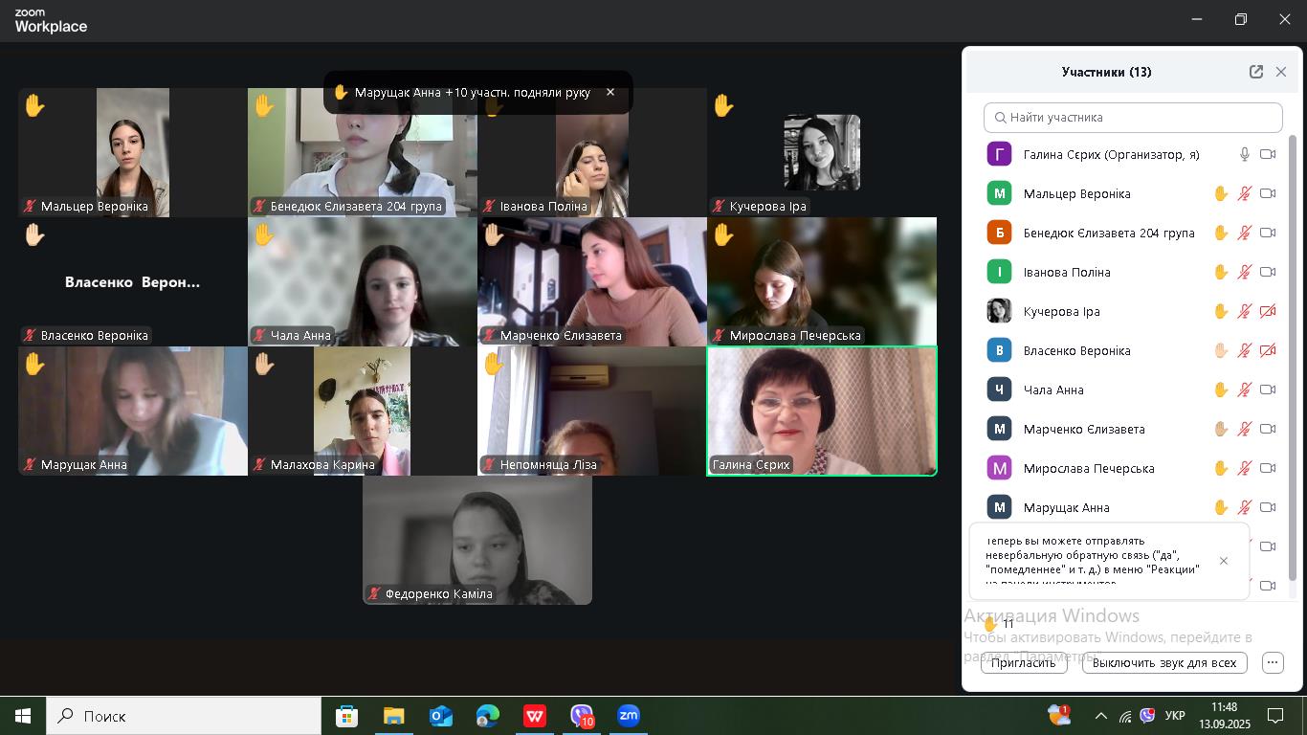Select Власенко Вероніка in the participant list

(1076, 350)
